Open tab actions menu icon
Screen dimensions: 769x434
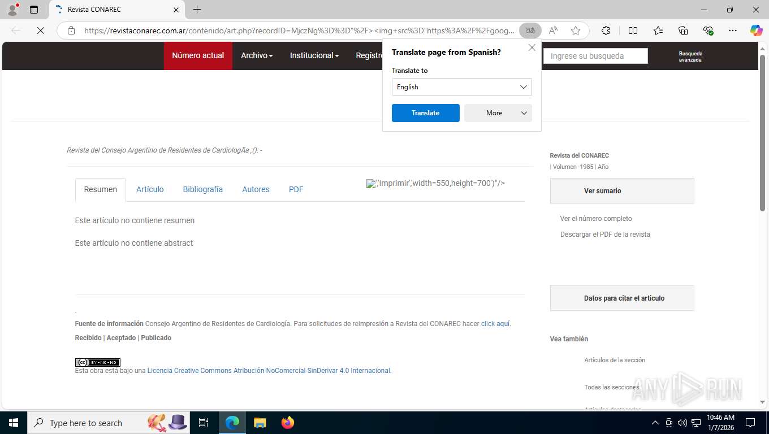coord(34,10)
